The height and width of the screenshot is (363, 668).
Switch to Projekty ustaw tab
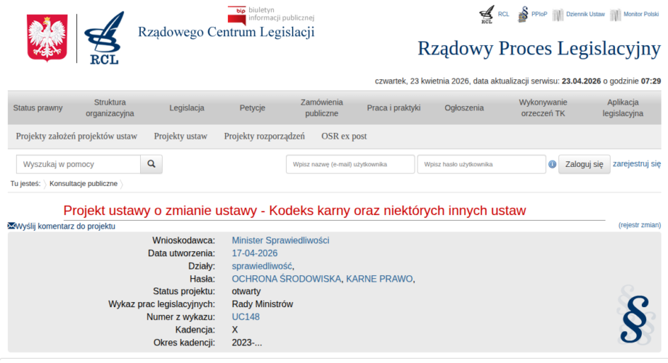click(181, 136)
